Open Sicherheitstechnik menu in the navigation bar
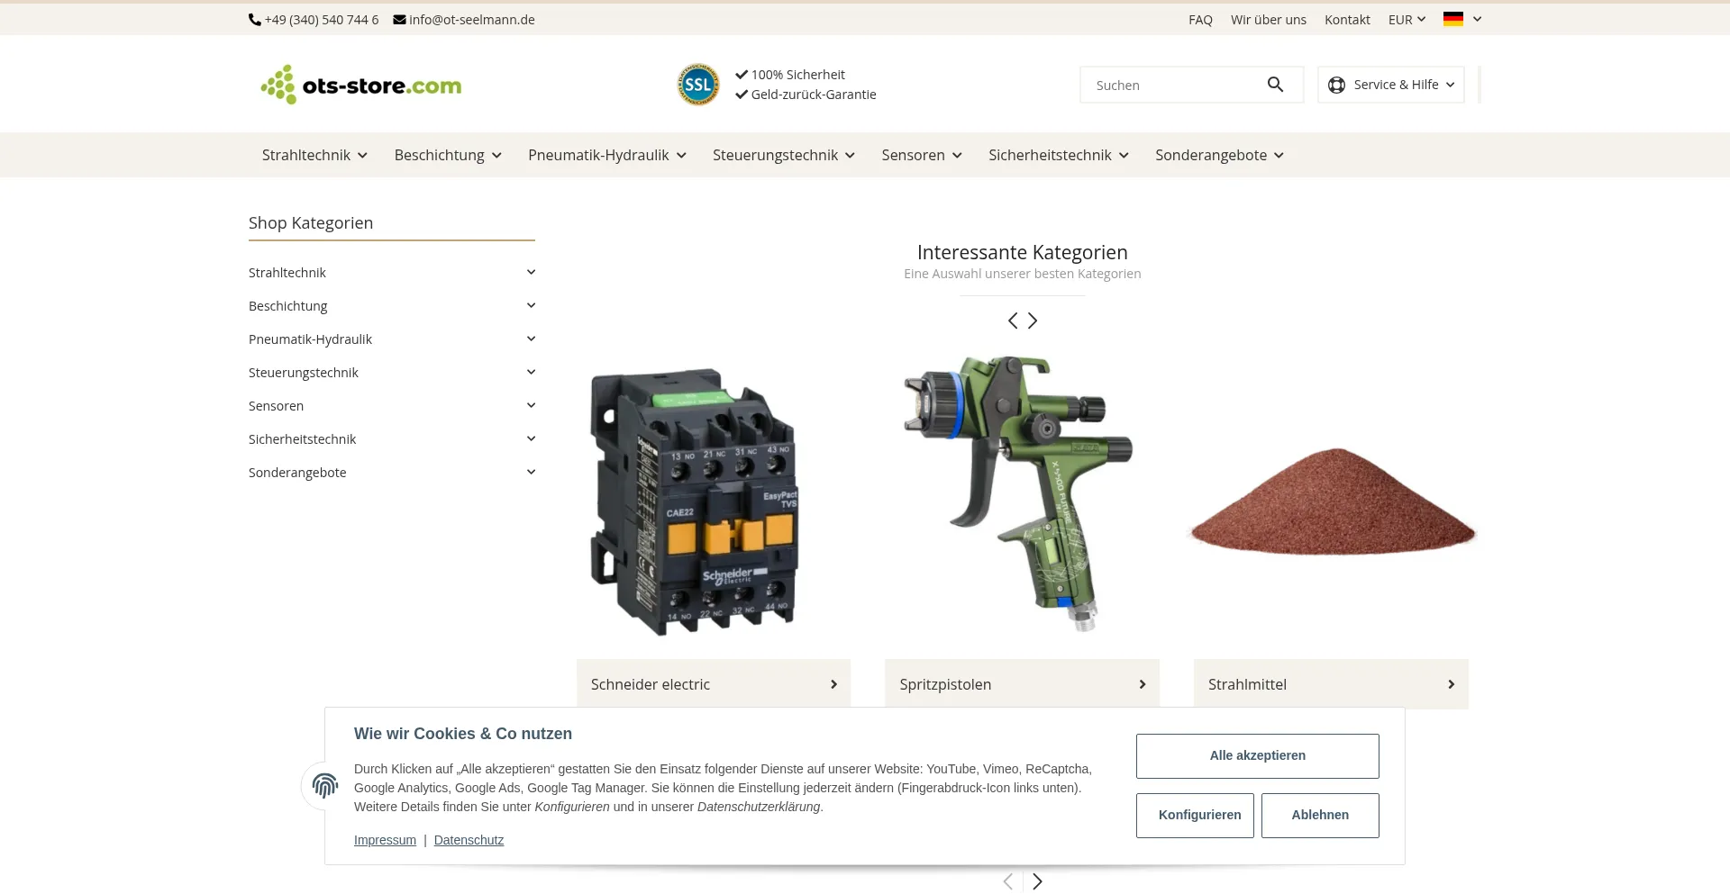 (1059, 155)
